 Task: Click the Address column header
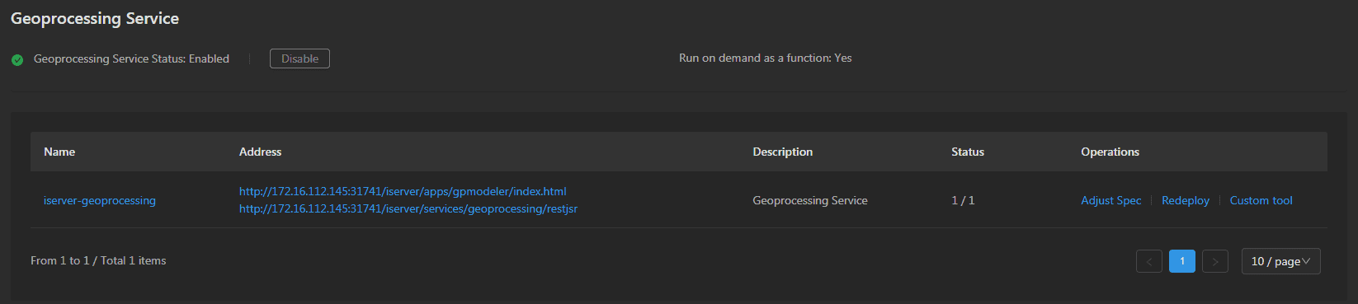[x=260, y=152]
